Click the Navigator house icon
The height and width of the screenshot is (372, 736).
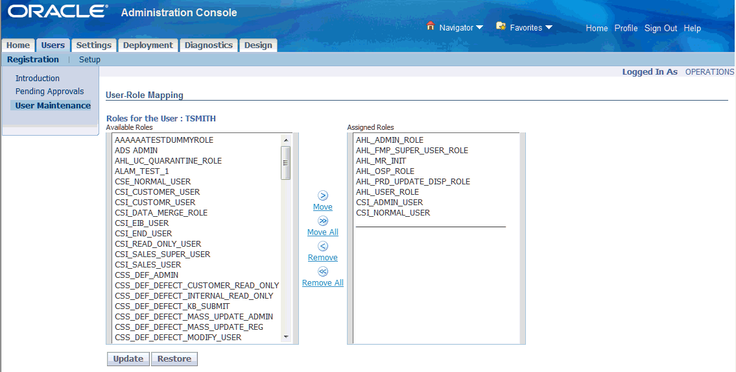pos(431,26)
